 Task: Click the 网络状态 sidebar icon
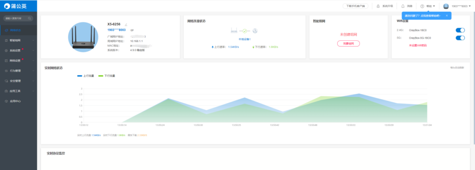(x=6, y=30)
